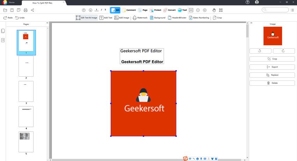
Task: Click the Export button
Action: 272,67
